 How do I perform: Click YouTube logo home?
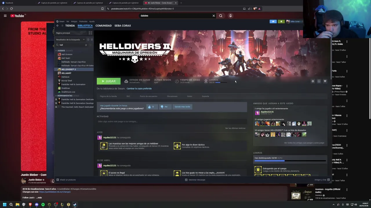(18, 16)
